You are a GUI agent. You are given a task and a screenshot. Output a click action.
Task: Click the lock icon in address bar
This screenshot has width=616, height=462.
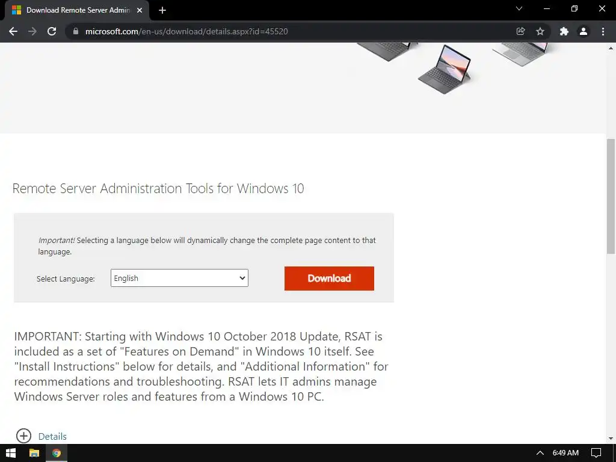point(76,31)
